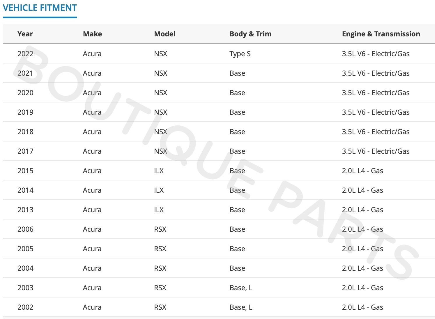Click the 2003 Base, L trim cell

(x=241, y=288)
